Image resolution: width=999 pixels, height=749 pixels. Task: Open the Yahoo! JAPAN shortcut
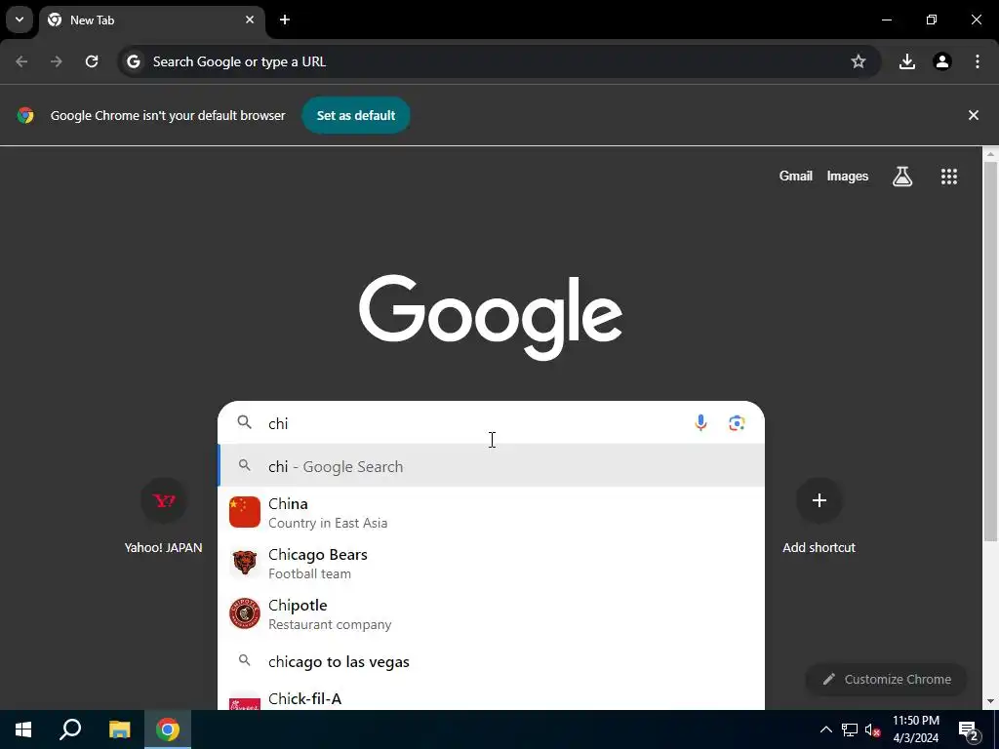click(163, 516)
